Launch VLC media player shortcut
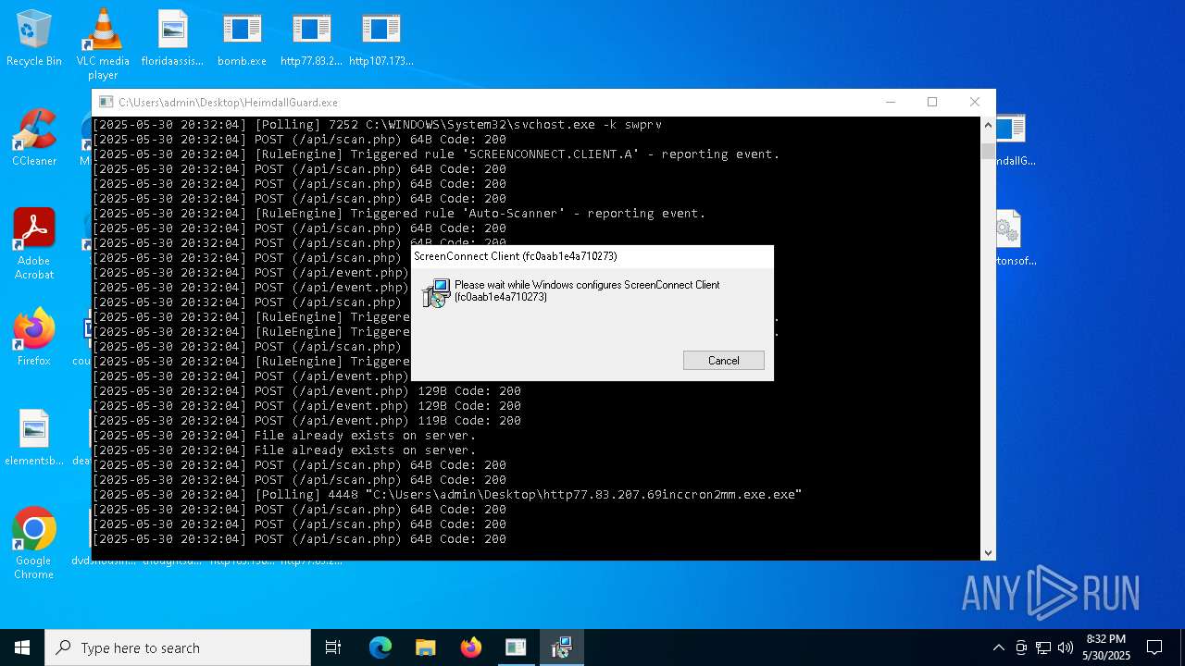1185x666 pixels. [103, 43]
